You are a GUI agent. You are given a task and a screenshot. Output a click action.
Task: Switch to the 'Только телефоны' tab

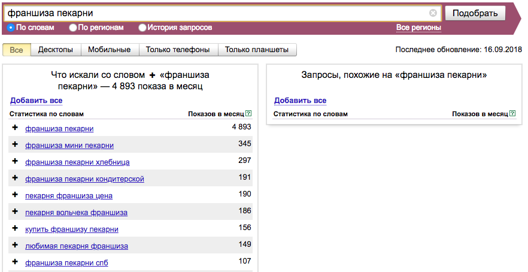click(x=178, y=50)
